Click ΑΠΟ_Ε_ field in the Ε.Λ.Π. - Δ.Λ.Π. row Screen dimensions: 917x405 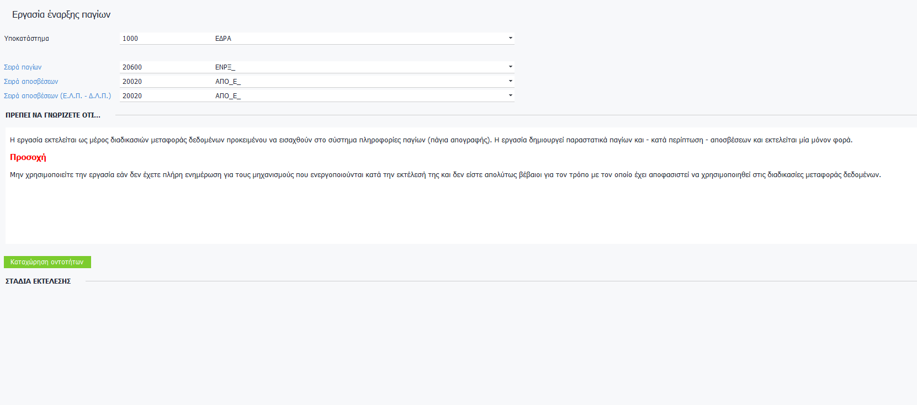[x=359, y=96]
